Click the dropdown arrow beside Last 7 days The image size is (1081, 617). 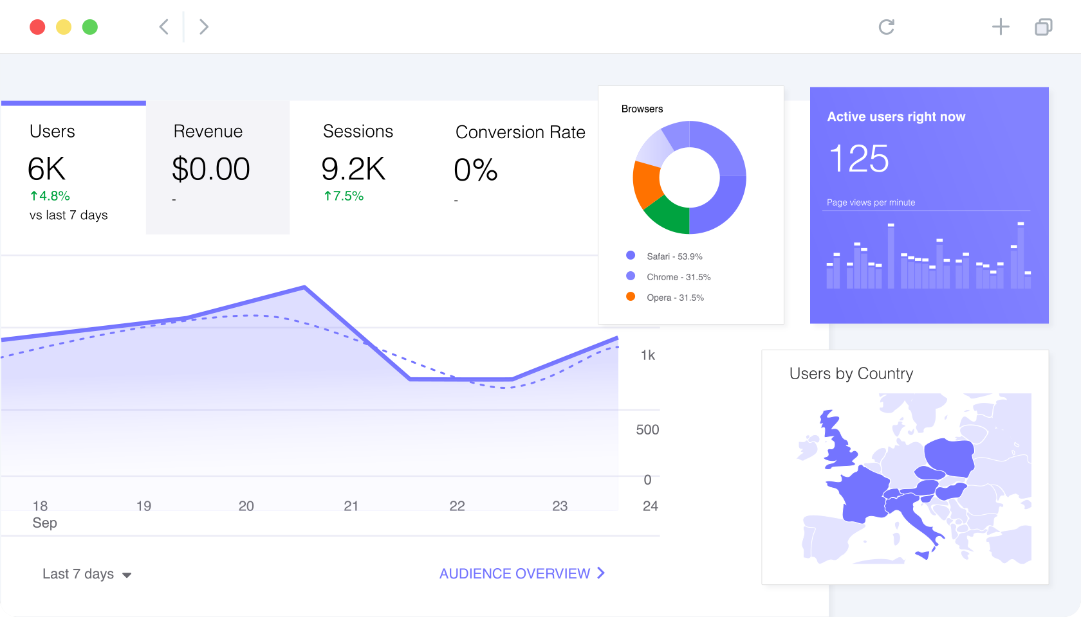[x=127, y=575]
